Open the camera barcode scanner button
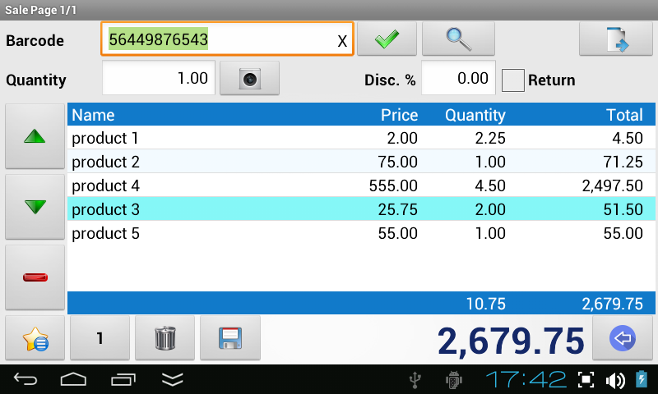This screenshot has width=658, height=394. [250, 78]
